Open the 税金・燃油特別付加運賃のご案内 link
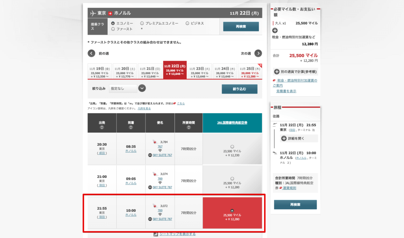 (x=295, y=83)
